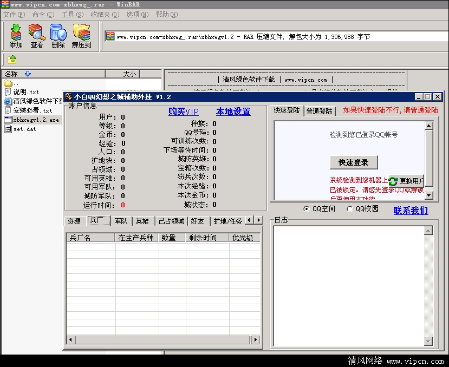Click the 删除 (Delete) toolbar icon

58,36
